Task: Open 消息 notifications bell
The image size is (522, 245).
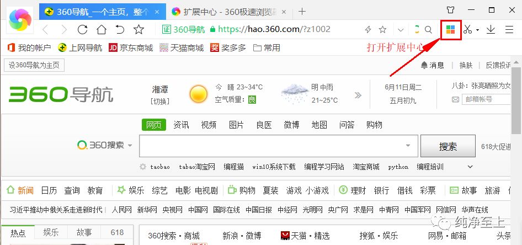Action: pos(433,65)
